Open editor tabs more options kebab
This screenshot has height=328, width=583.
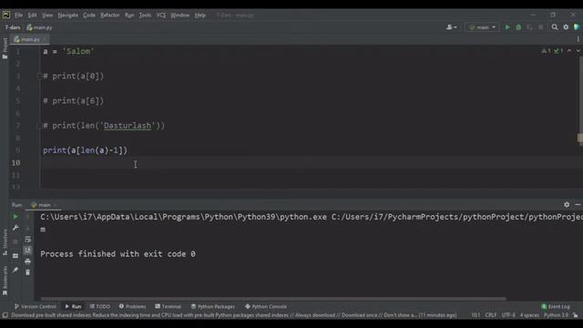(578, 39)
